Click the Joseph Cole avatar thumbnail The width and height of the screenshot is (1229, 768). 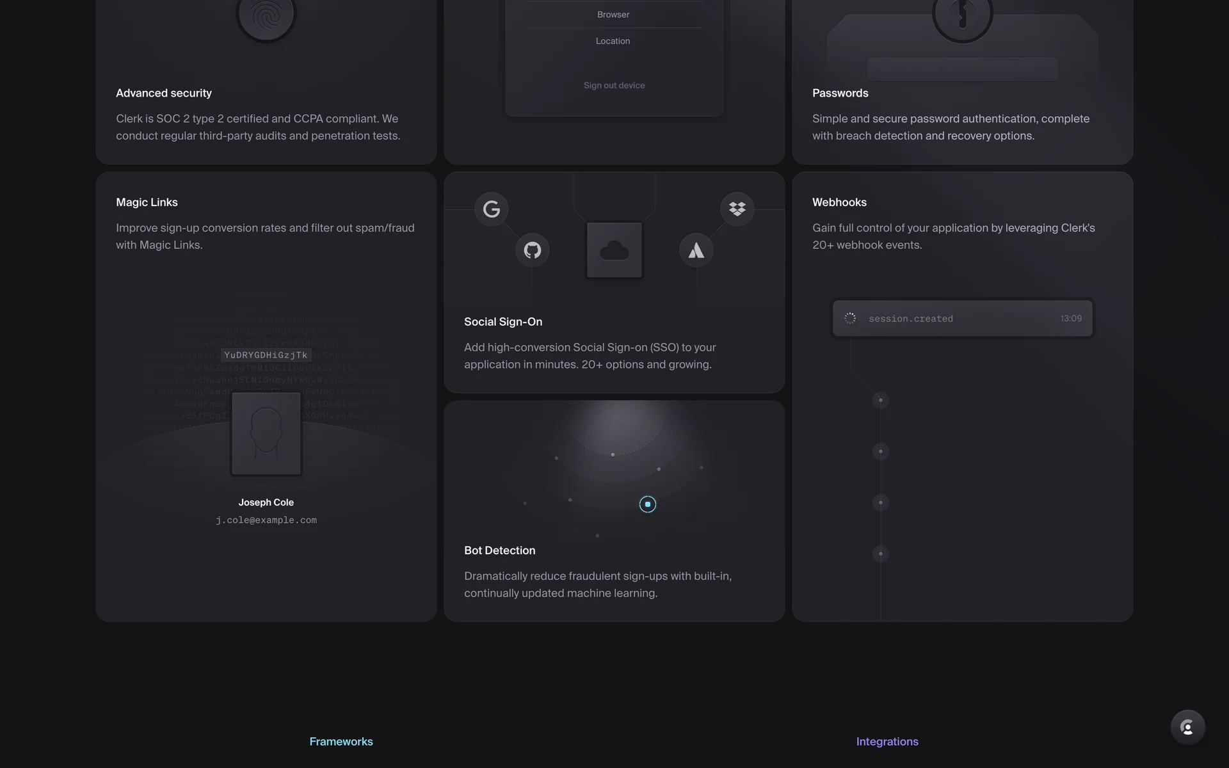point(266,434)
